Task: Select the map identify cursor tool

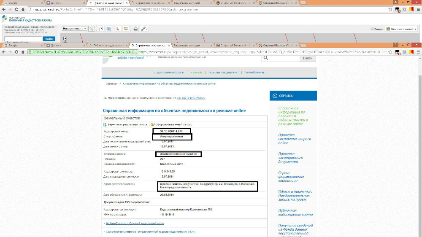Action: tap(92, 29)
